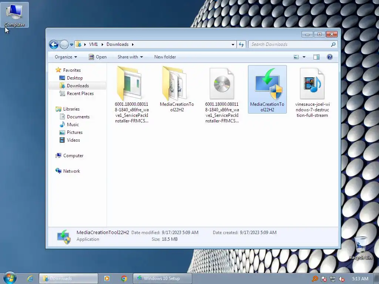The height and width of the screenshot is (284, 379).
Task: Click the muted volume tray icon
Action: [x=342, y=279]
